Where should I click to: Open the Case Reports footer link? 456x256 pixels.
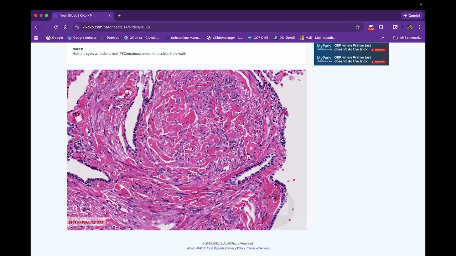click(x=216, y=248)
